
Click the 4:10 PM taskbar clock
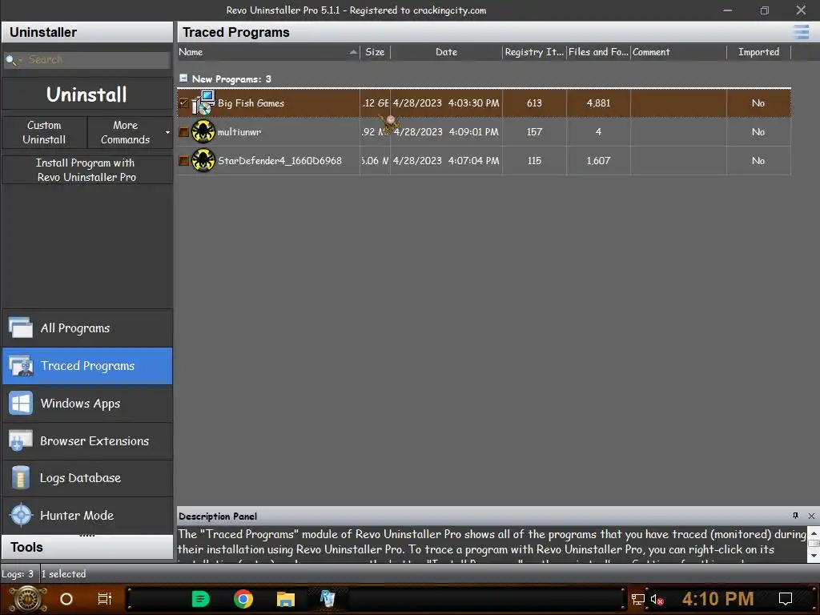click(717, 599)
